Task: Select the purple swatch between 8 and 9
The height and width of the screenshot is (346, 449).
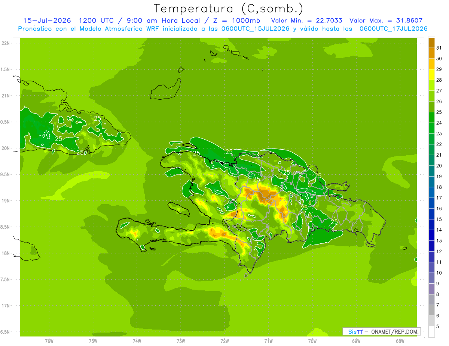Action: (431, 289)
